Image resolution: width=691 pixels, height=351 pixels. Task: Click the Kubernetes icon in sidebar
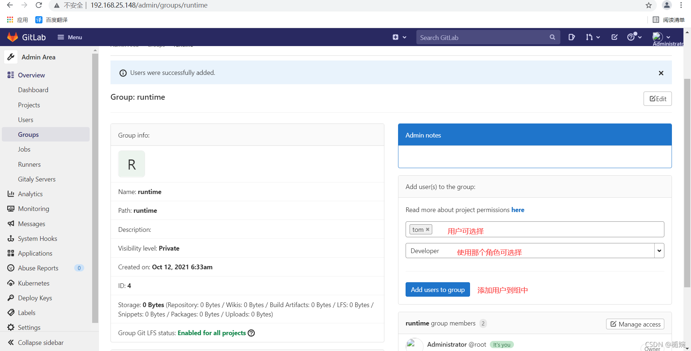[x=11, y=283]
